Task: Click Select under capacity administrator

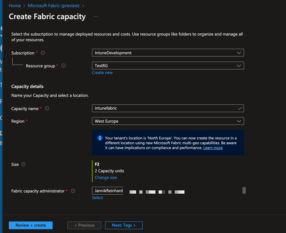Action: pos(97,198)
